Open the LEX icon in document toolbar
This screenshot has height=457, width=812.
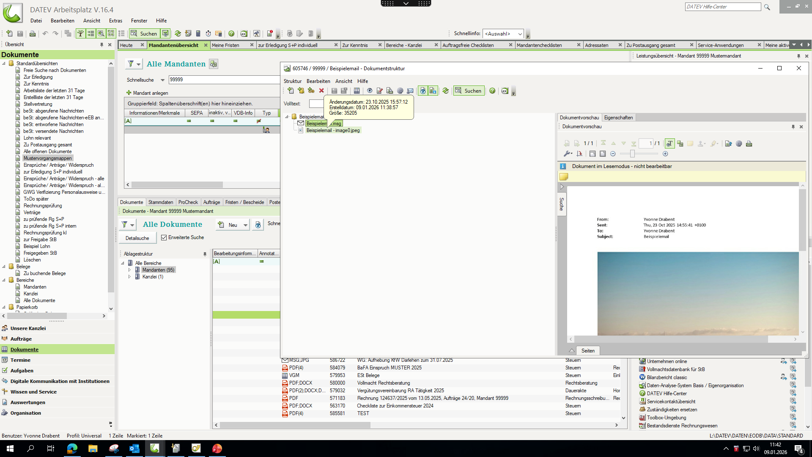[x=505, y=91]
